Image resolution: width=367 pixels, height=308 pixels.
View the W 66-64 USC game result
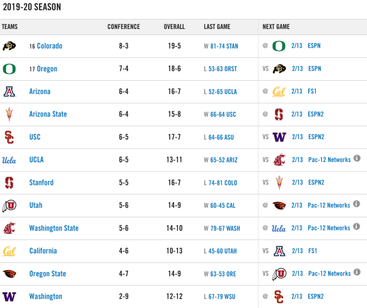(x=220, y=114)
